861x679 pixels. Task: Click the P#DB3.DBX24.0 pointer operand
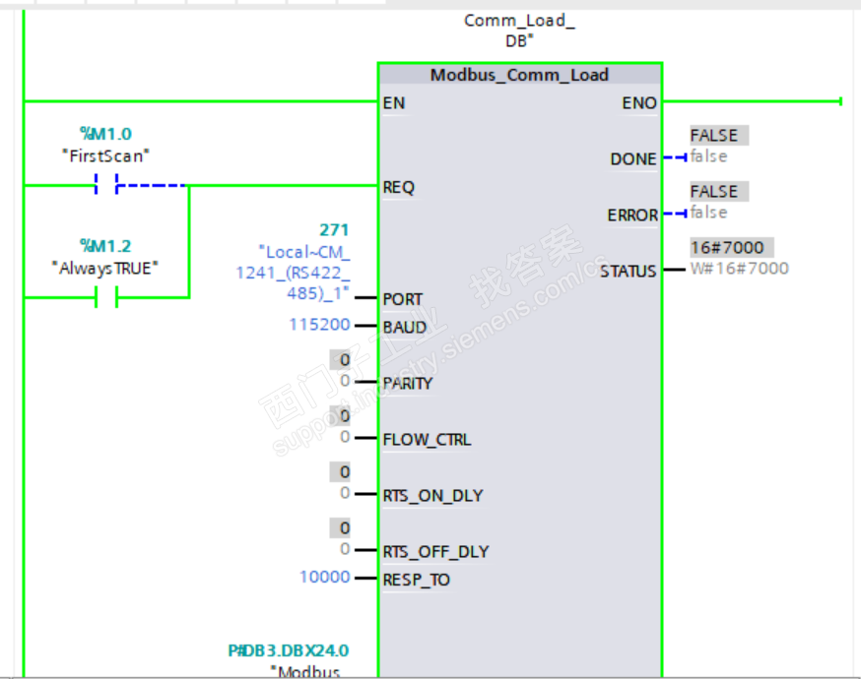[x=289, y=650]
